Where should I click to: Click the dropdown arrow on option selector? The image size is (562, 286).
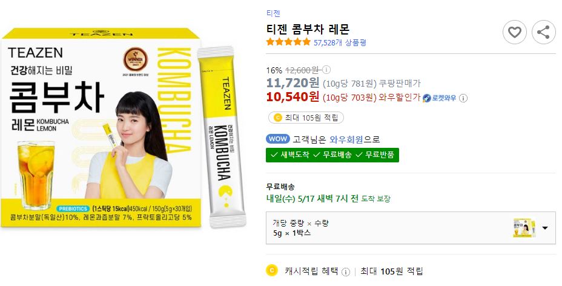[545, 228]
